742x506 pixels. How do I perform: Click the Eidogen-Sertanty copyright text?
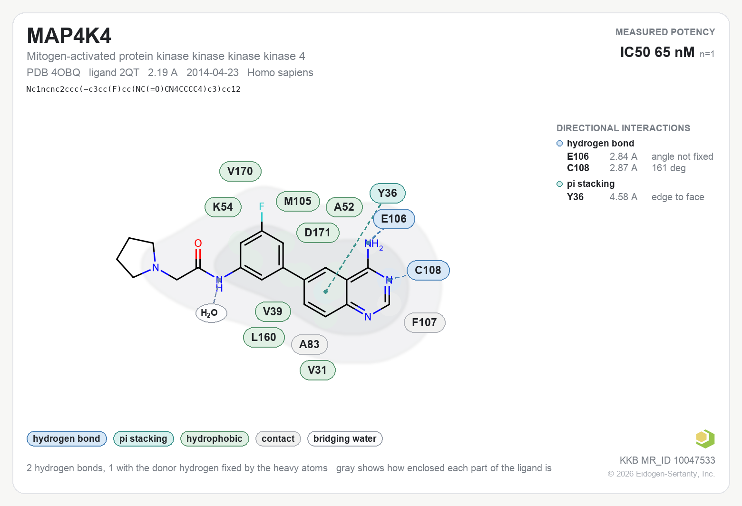pos(661,474)
